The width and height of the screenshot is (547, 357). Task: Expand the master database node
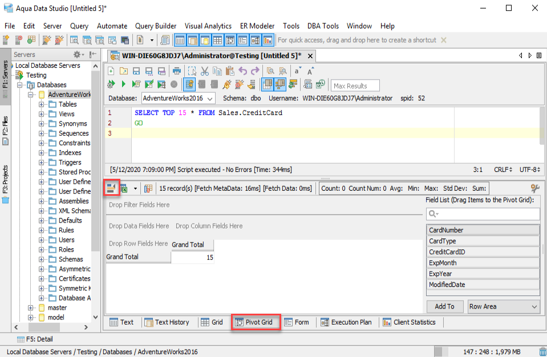click(x=31, y=307)
